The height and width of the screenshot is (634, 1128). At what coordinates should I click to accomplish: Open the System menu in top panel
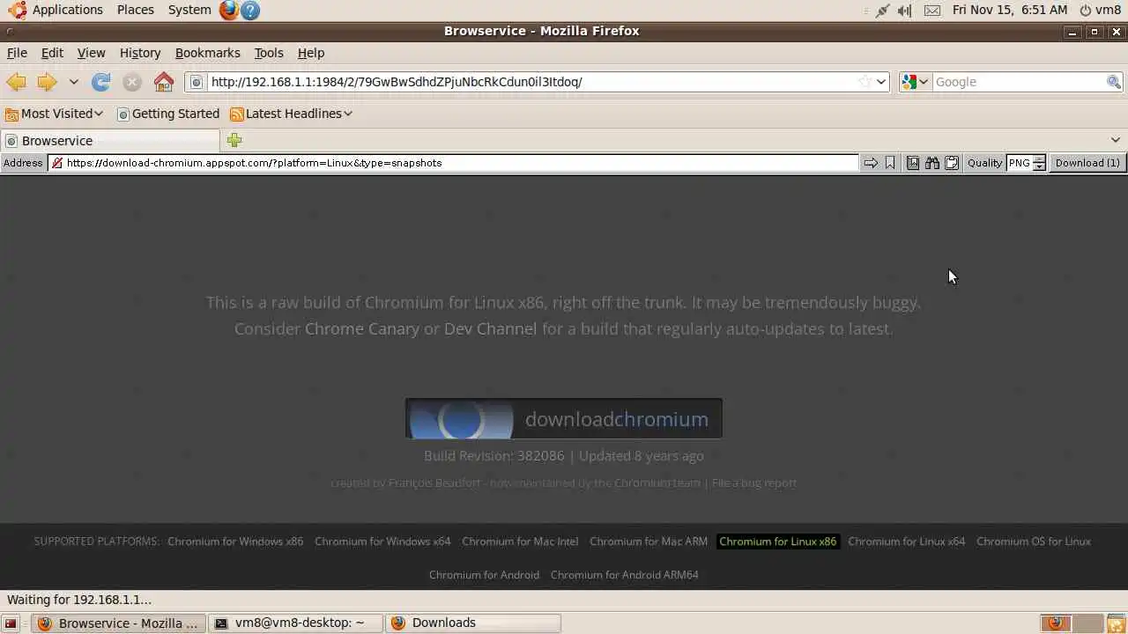pos(189,10)
